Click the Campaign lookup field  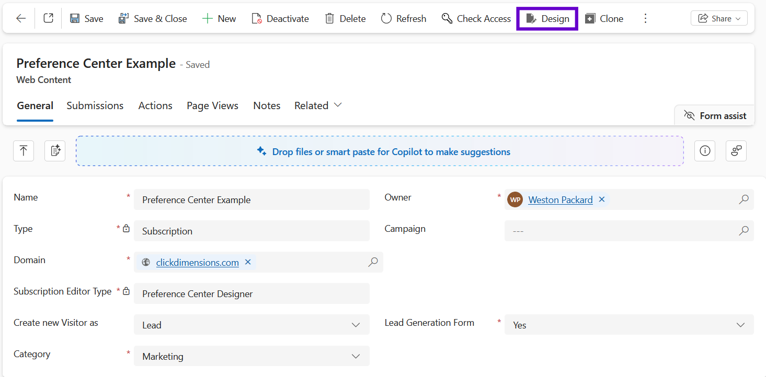click(629, 231)
